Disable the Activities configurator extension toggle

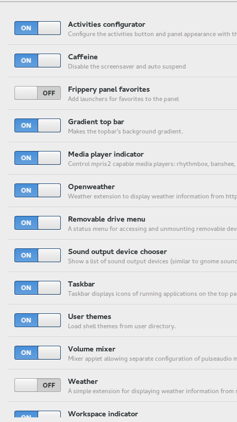(38, 28)
